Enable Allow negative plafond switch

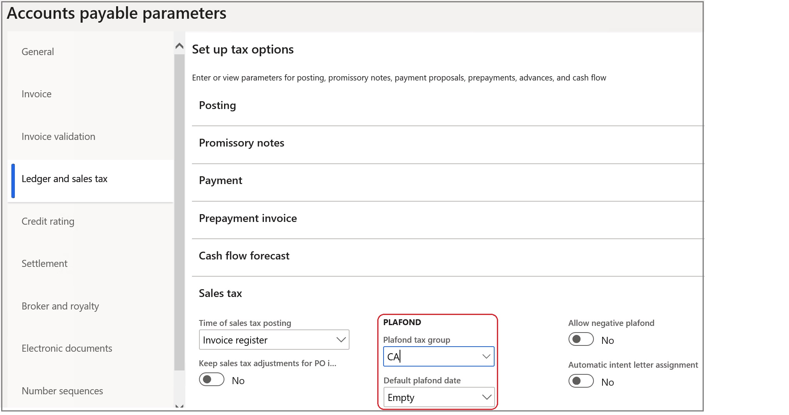coord(581,340)
